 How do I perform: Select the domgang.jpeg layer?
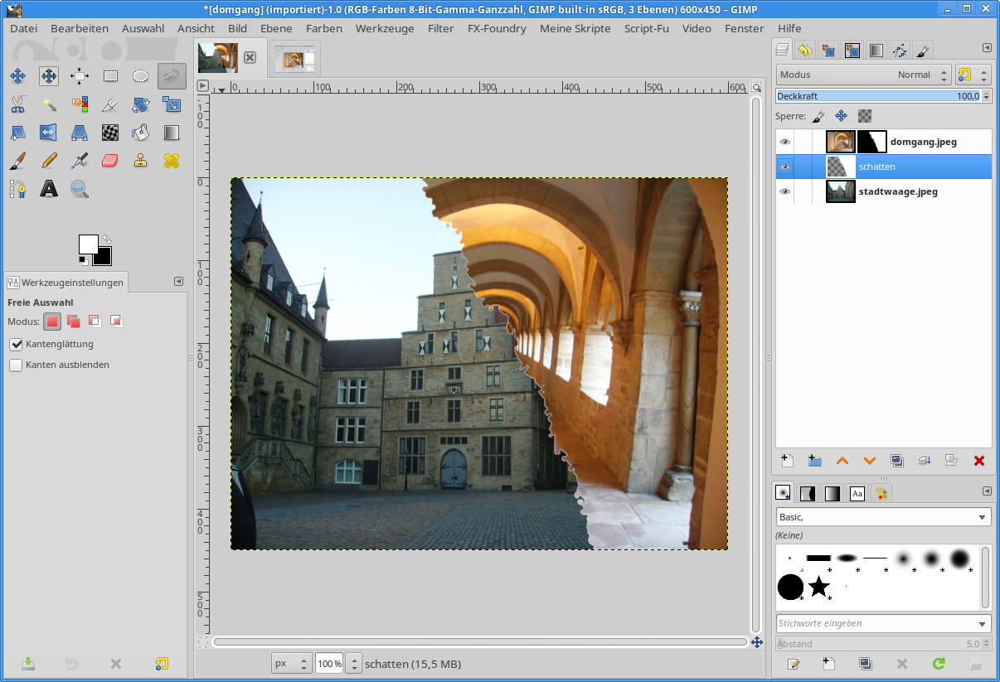[x=922, y=142]
